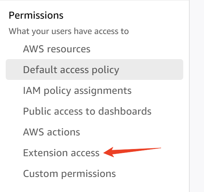Go to Public access to dashboards
The width and height of the screenshot is (204, 192).
click(x=87, y=111)
